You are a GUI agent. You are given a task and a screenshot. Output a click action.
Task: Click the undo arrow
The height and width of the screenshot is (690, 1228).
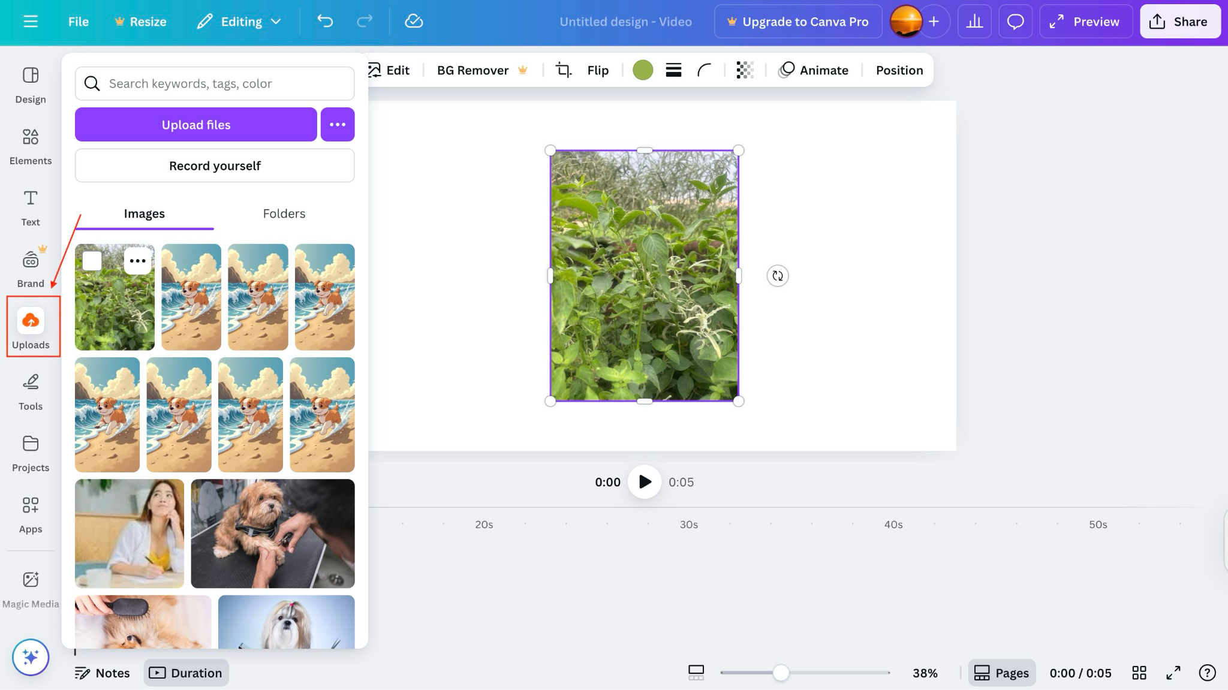coord(325,22)
